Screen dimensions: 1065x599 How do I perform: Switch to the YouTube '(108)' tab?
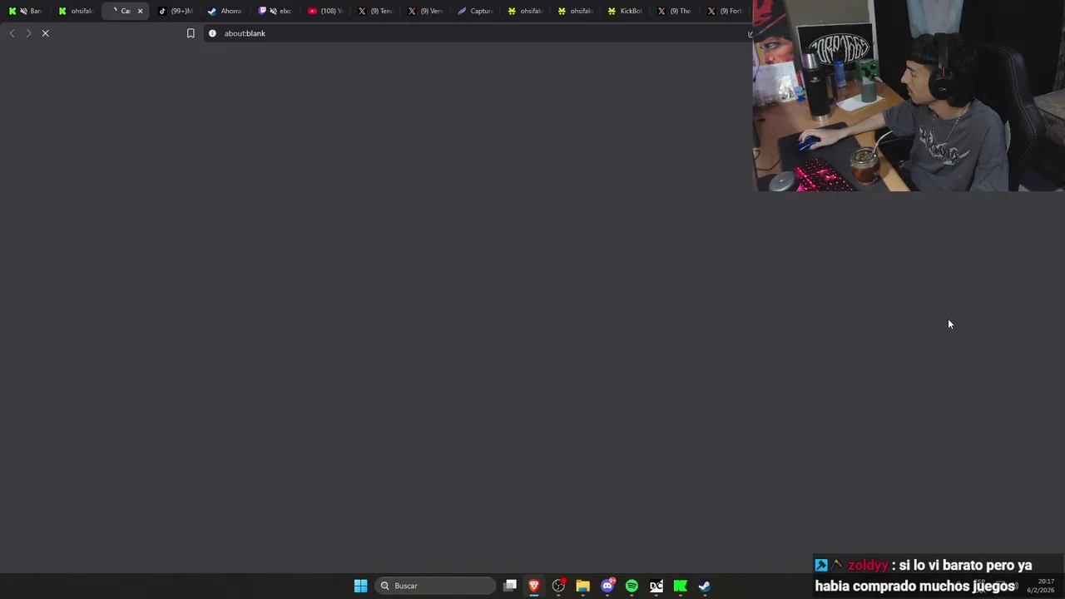click(324, 11)
